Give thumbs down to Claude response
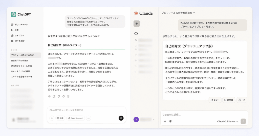 (244, 100)
